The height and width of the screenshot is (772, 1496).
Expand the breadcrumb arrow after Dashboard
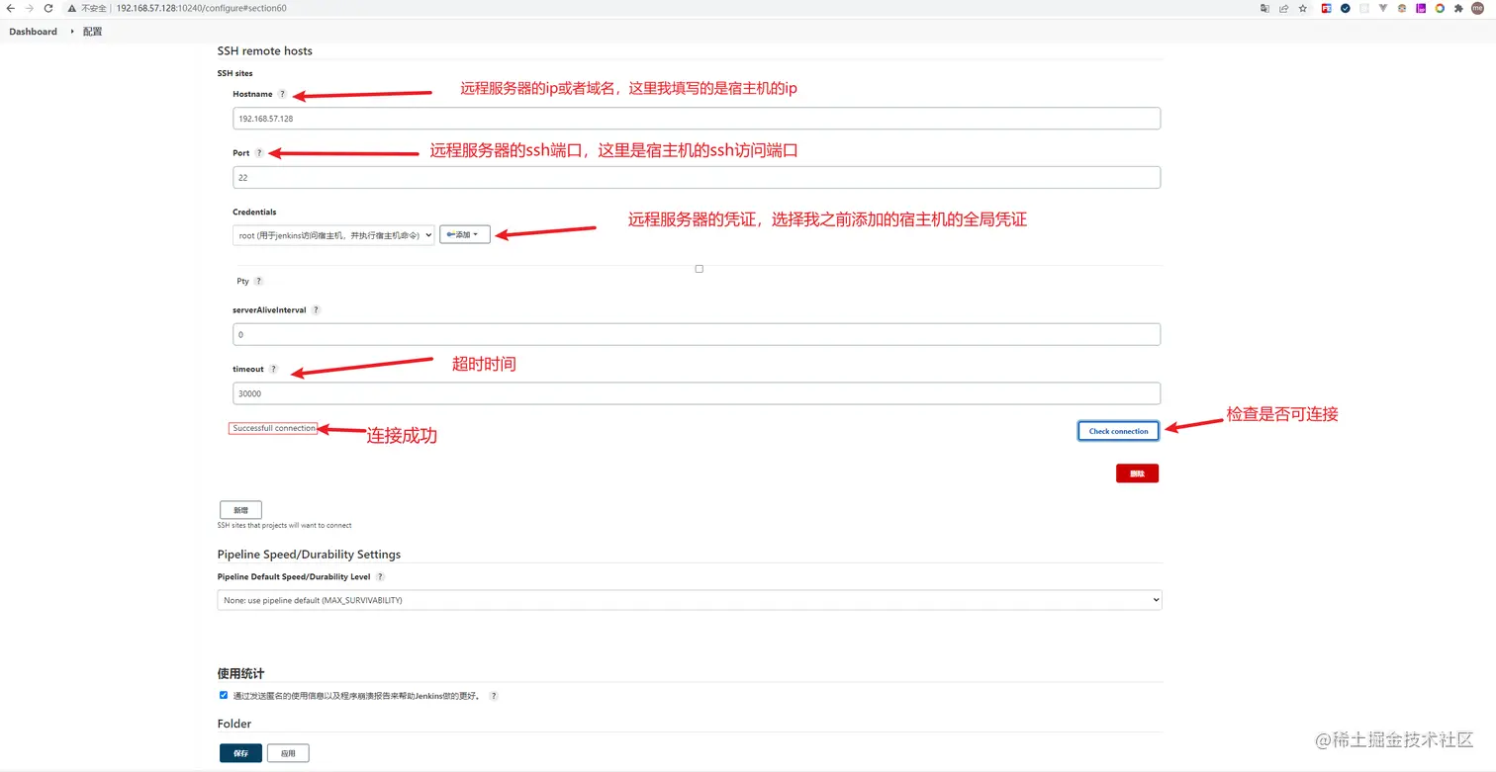[x=70, y=32]
